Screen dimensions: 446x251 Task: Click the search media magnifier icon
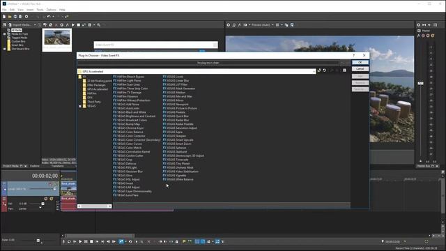click(99, 25)
